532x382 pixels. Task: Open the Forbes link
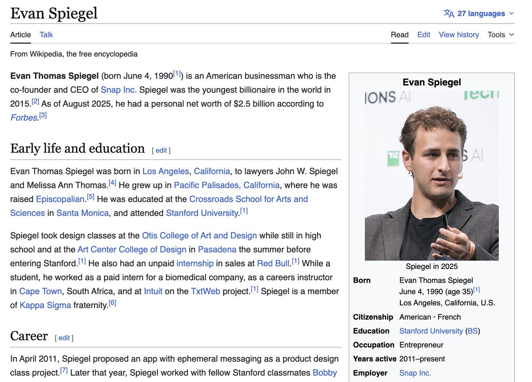coord(23,118)
